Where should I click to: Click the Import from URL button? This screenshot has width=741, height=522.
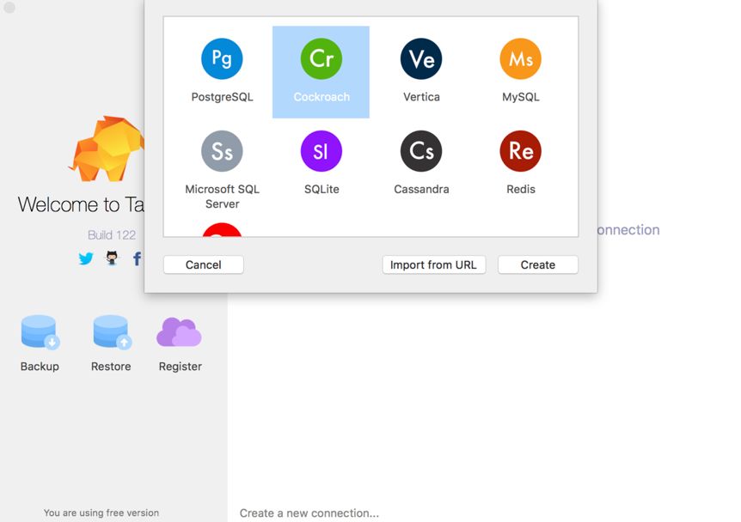coord(433,264)
